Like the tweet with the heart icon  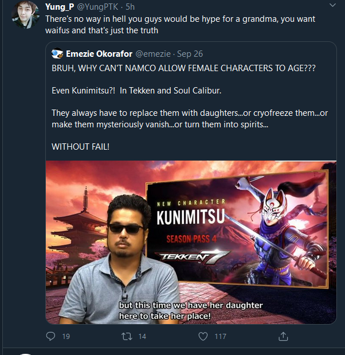tap(203, 337)
